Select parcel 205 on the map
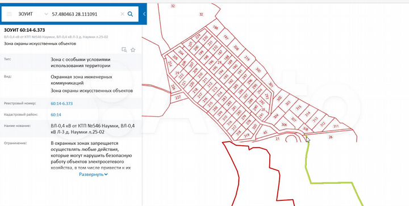The height and width of the screenshot is (206, 409). pyautogui.click(x=175, y=57)
